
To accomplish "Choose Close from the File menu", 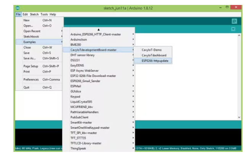I will (39, 48).
